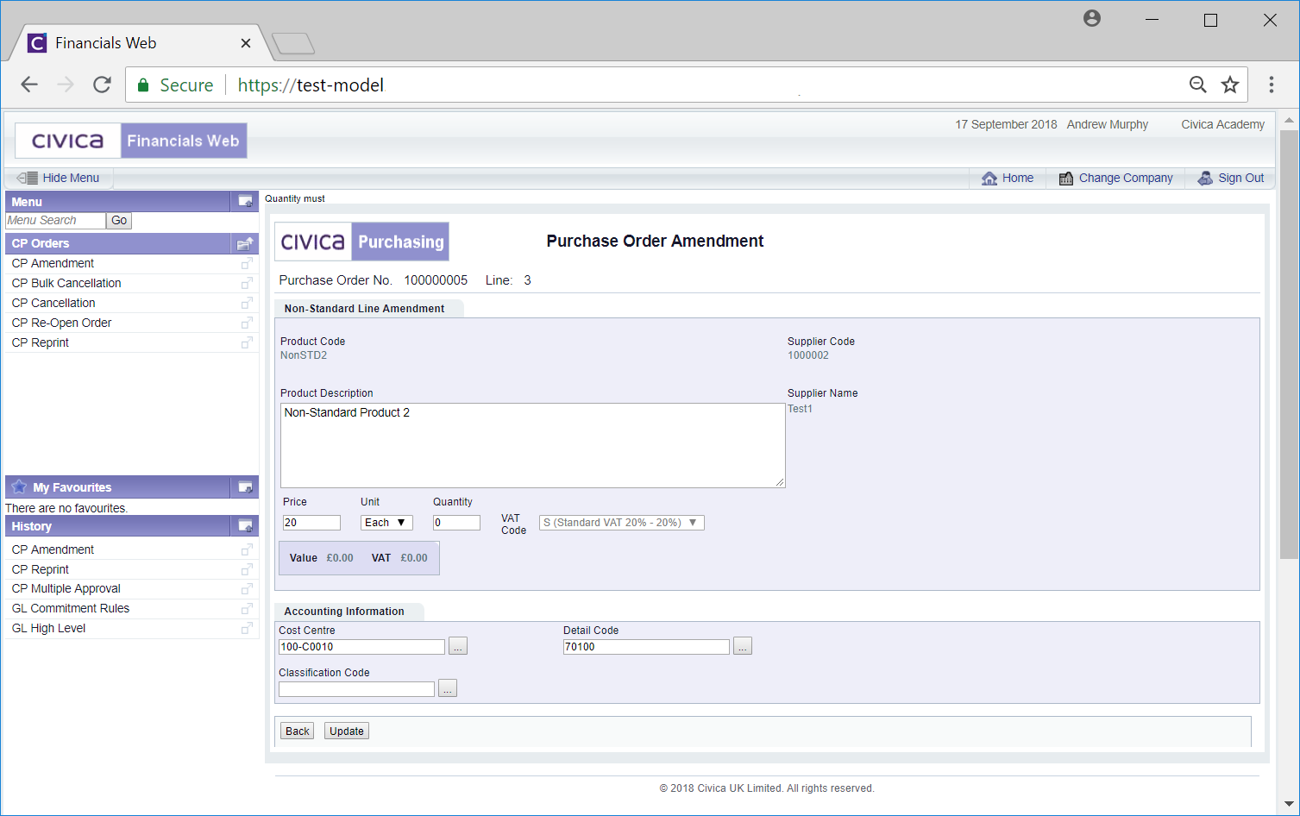Click the Go button beside Menu Search

coord(119,221)
